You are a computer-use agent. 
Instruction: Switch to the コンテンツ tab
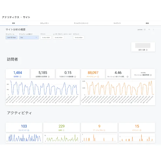pyautogui.click(x=117, y=23)
